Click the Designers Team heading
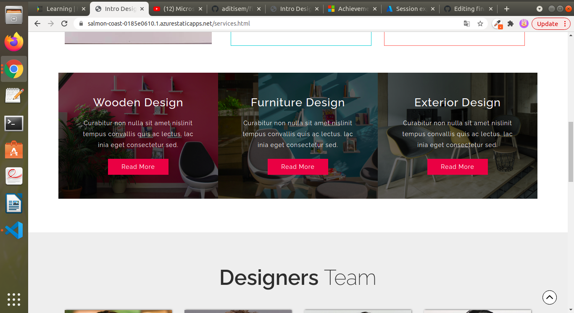 click(298, 278)
